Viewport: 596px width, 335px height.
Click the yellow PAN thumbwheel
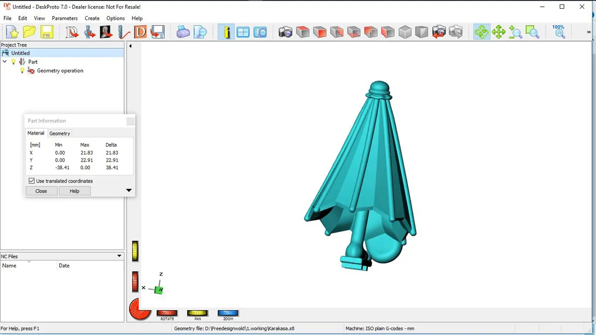pos(197,313)
